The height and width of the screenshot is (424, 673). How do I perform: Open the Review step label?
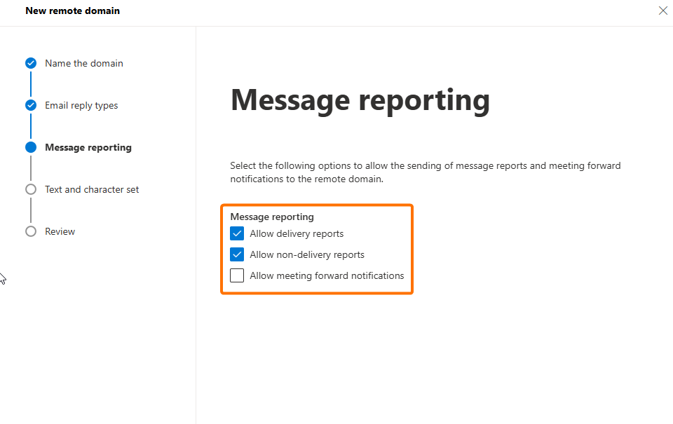pyautogui.click(x=60, y=231)
